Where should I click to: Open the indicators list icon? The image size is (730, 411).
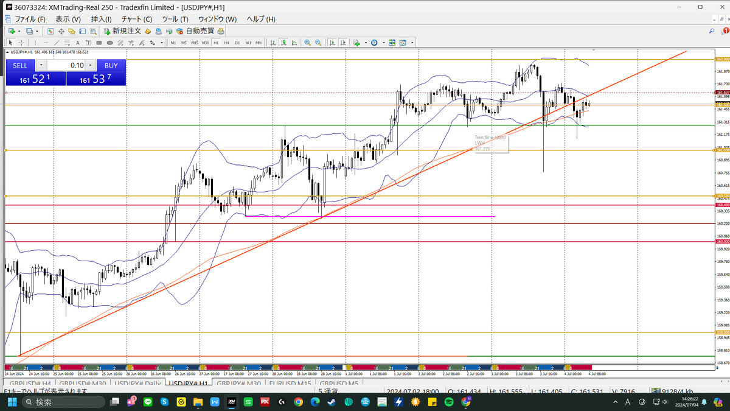[356, 43]
